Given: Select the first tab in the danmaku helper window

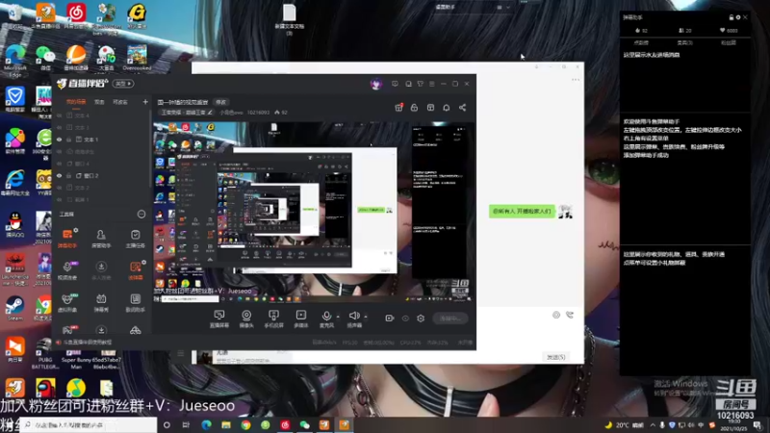Looking at the screenshot, I should tap(641, 42).
